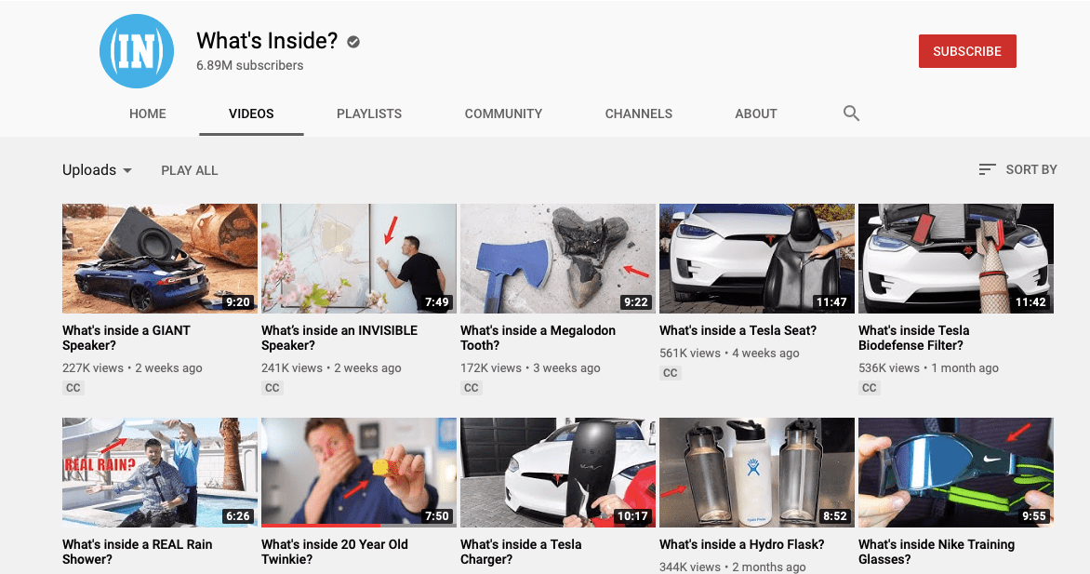Click 9:55 duration badge on Nike Glasses thumbnail
The width and height of the screenshot is (1090, 574).
[x=1033, y=516]
